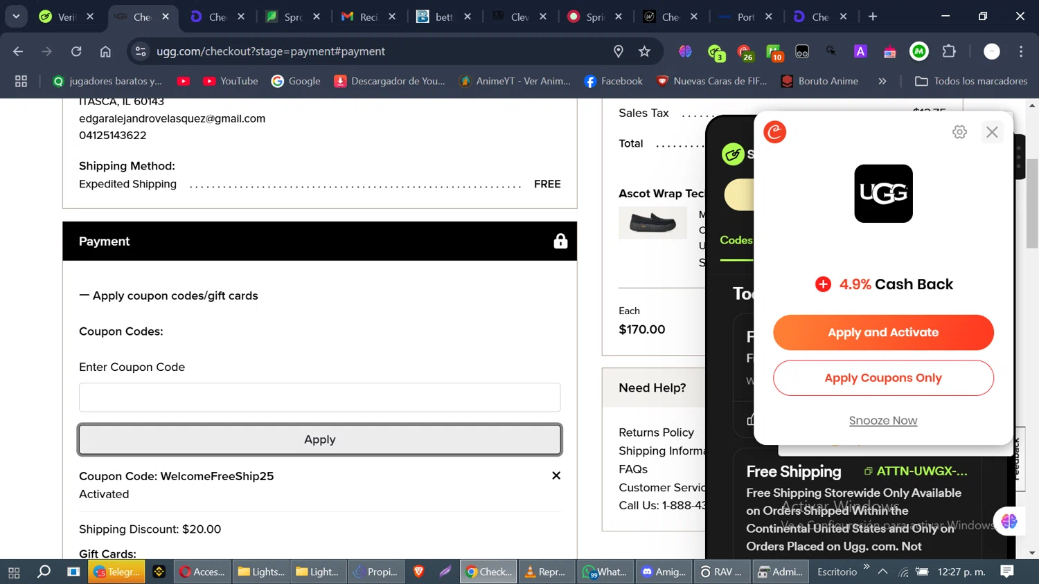This screenshot has height=584, width=1039.
Task: Open the tab search dropdown arrow
Action: (16, 17)
